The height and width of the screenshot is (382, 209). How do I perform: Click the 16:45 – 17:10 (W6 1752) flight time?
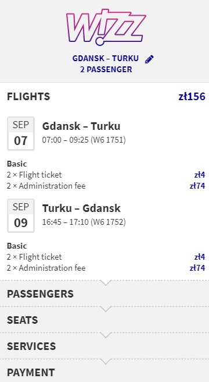click(x=84, y=222)
